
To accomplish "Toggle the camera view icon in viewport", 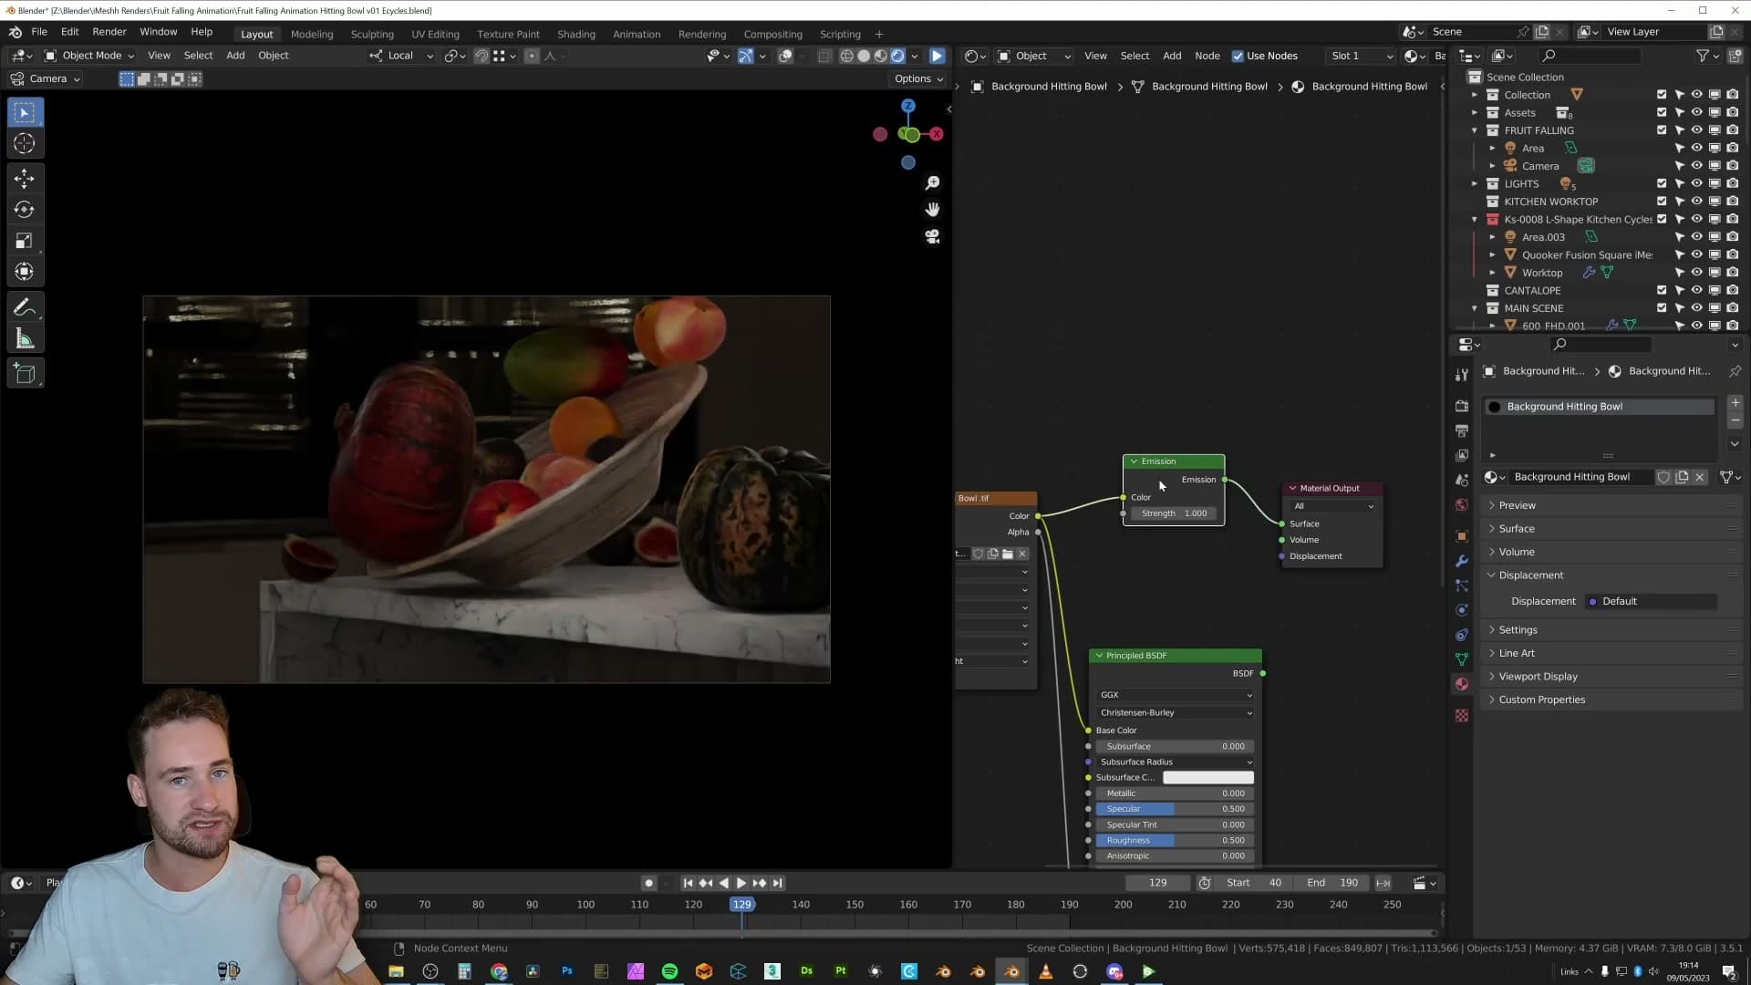I will click(932, 236).
